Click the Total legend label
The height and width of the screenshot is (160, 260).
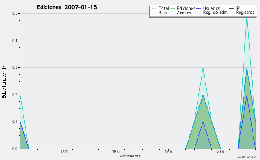tap(163, 8)
